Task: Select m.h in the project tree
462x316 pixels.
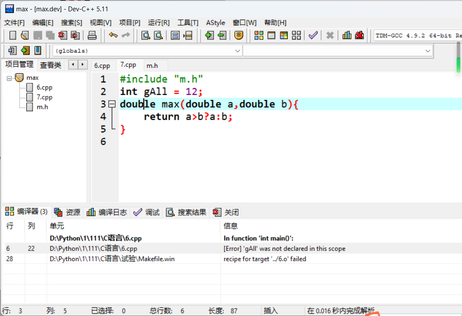Action: [x=42, y=107]
